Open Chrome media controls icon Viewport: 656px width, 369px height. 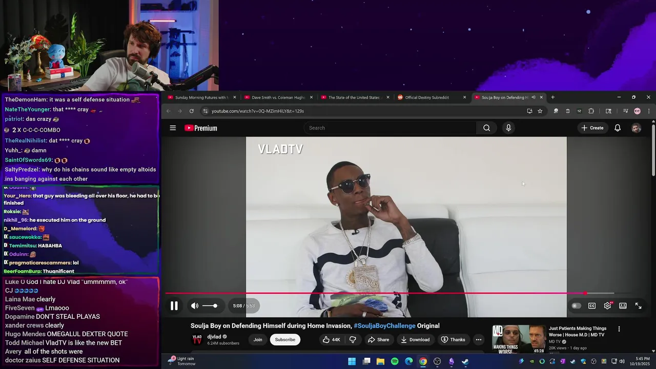625,111
